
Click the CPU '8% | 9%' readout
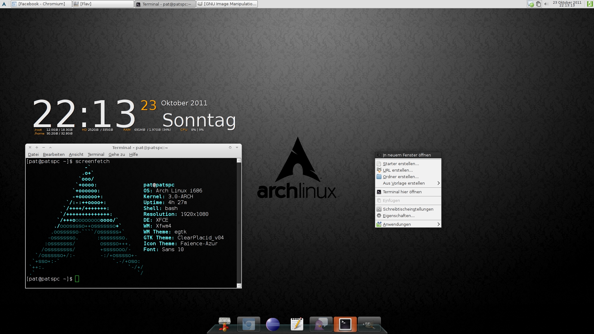197,130
